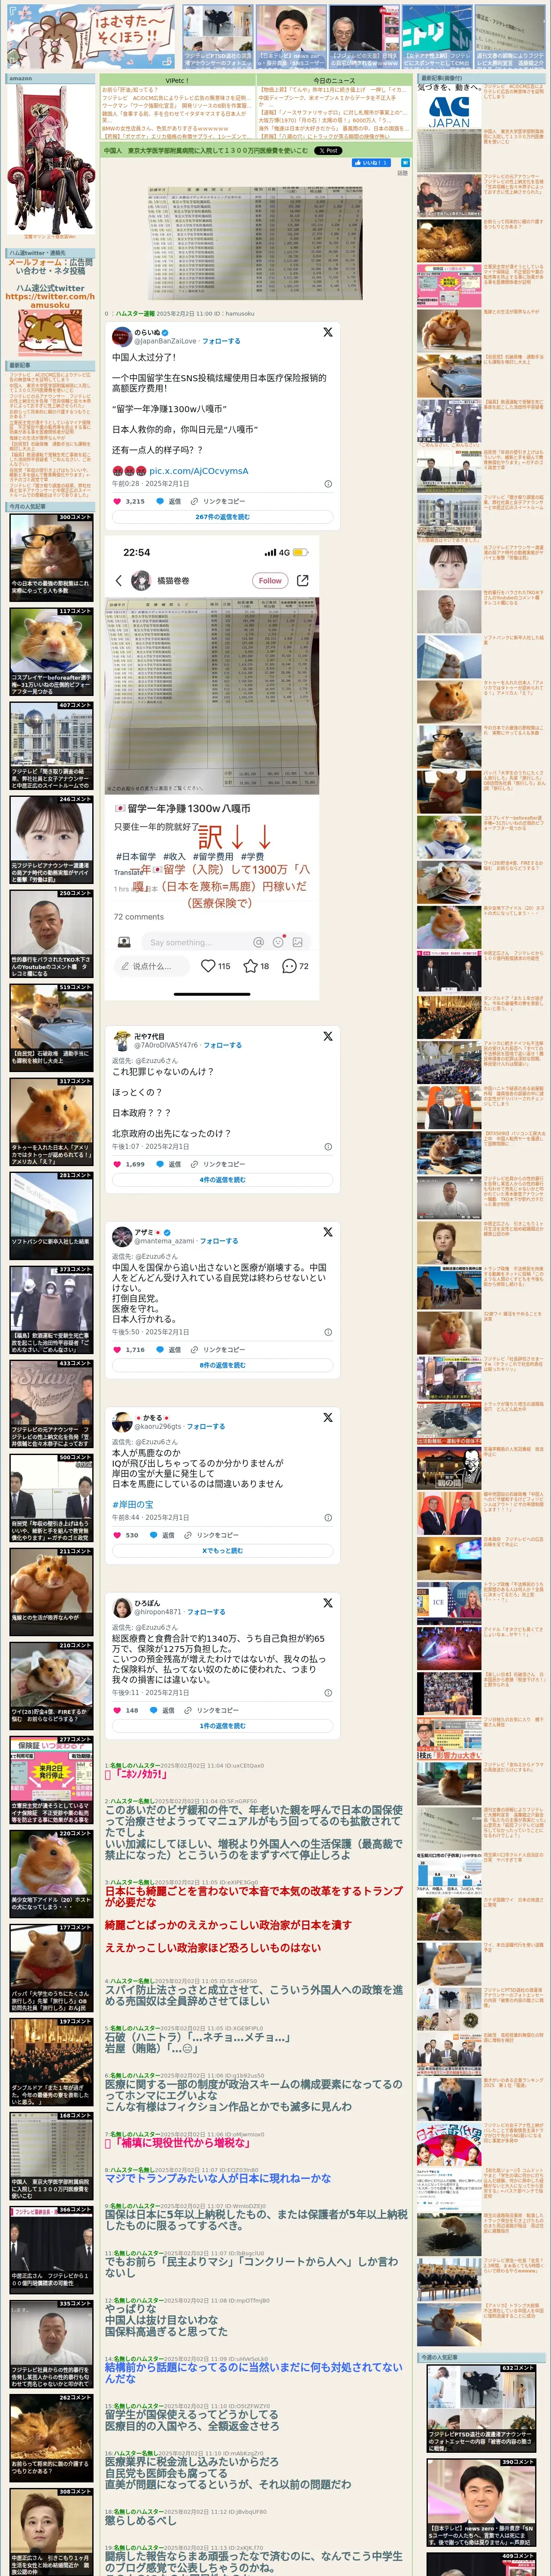The width and height of the screenshot is (551, 2576).
Task: Click the のらいぬ profile avatar
Action: click(122, 336)
